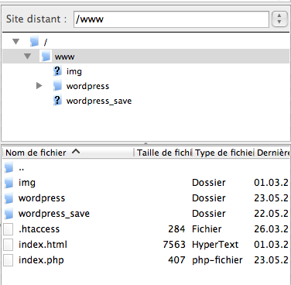The width and height of the screenshot is (291, 285).
Task: Click wordpress folder icon in tree
Action: 57,86
